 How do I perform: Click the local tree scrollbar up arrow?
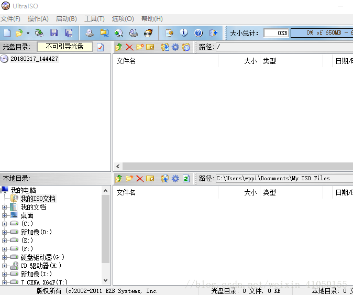[x=105, y=191]
